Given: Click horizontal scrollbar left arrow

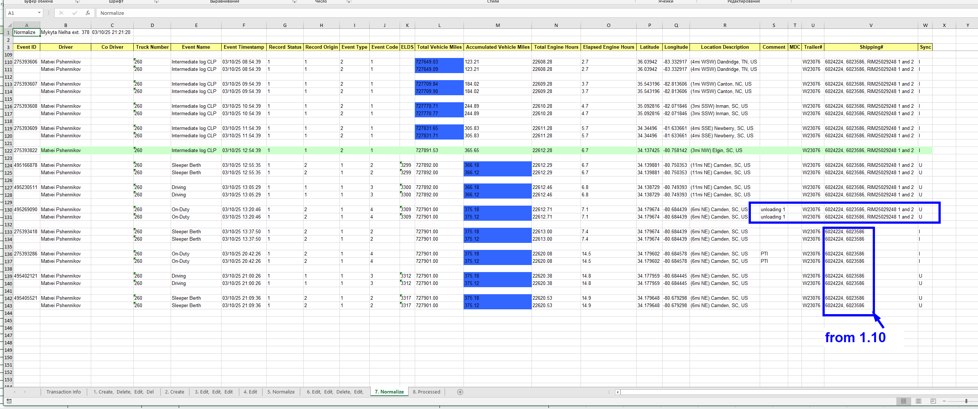Looking at the screenshot, I should tap(618, 392).
